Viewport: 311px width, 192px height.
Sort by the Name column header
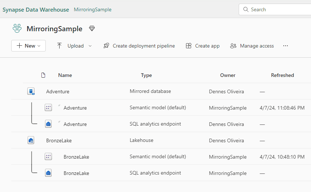65,75
